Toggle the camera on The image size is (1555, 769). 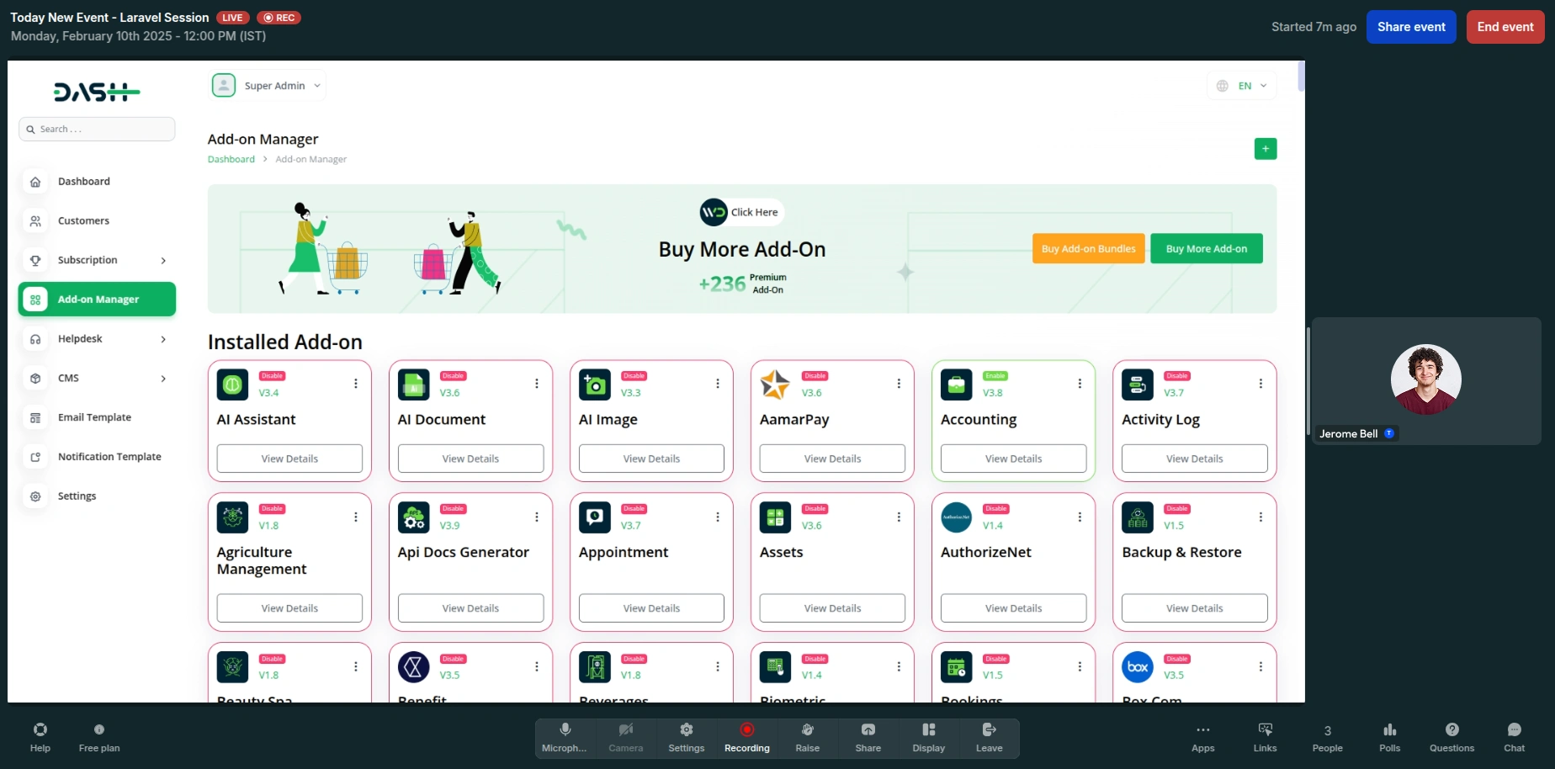pyautogui.click(x=625, y=737)
